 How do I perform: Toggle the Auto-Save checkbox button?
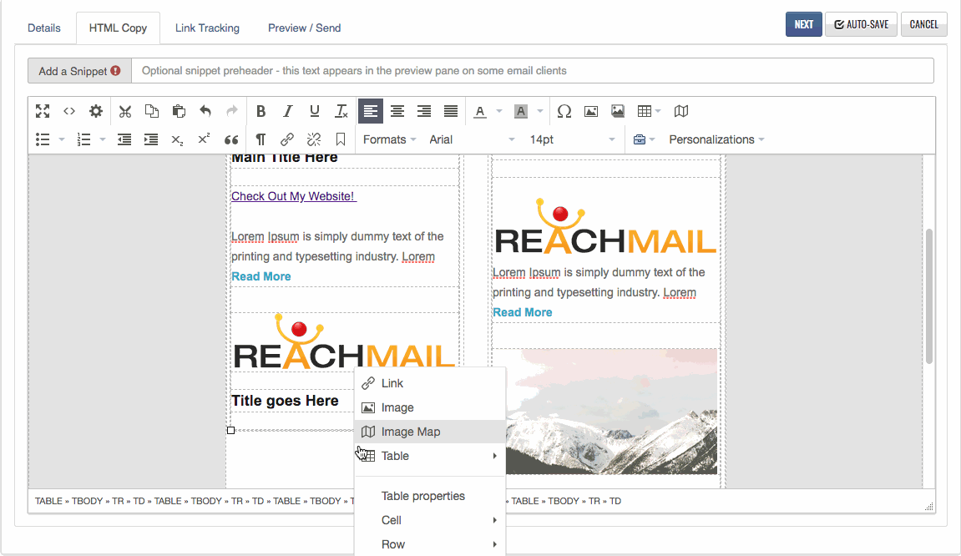861,24
